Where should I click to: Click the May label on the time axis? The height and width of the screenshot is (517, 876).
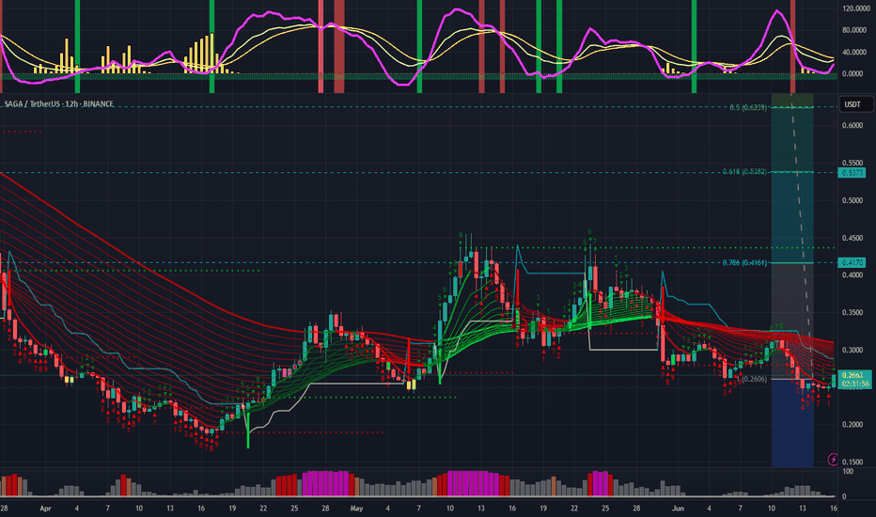(356, 509)
